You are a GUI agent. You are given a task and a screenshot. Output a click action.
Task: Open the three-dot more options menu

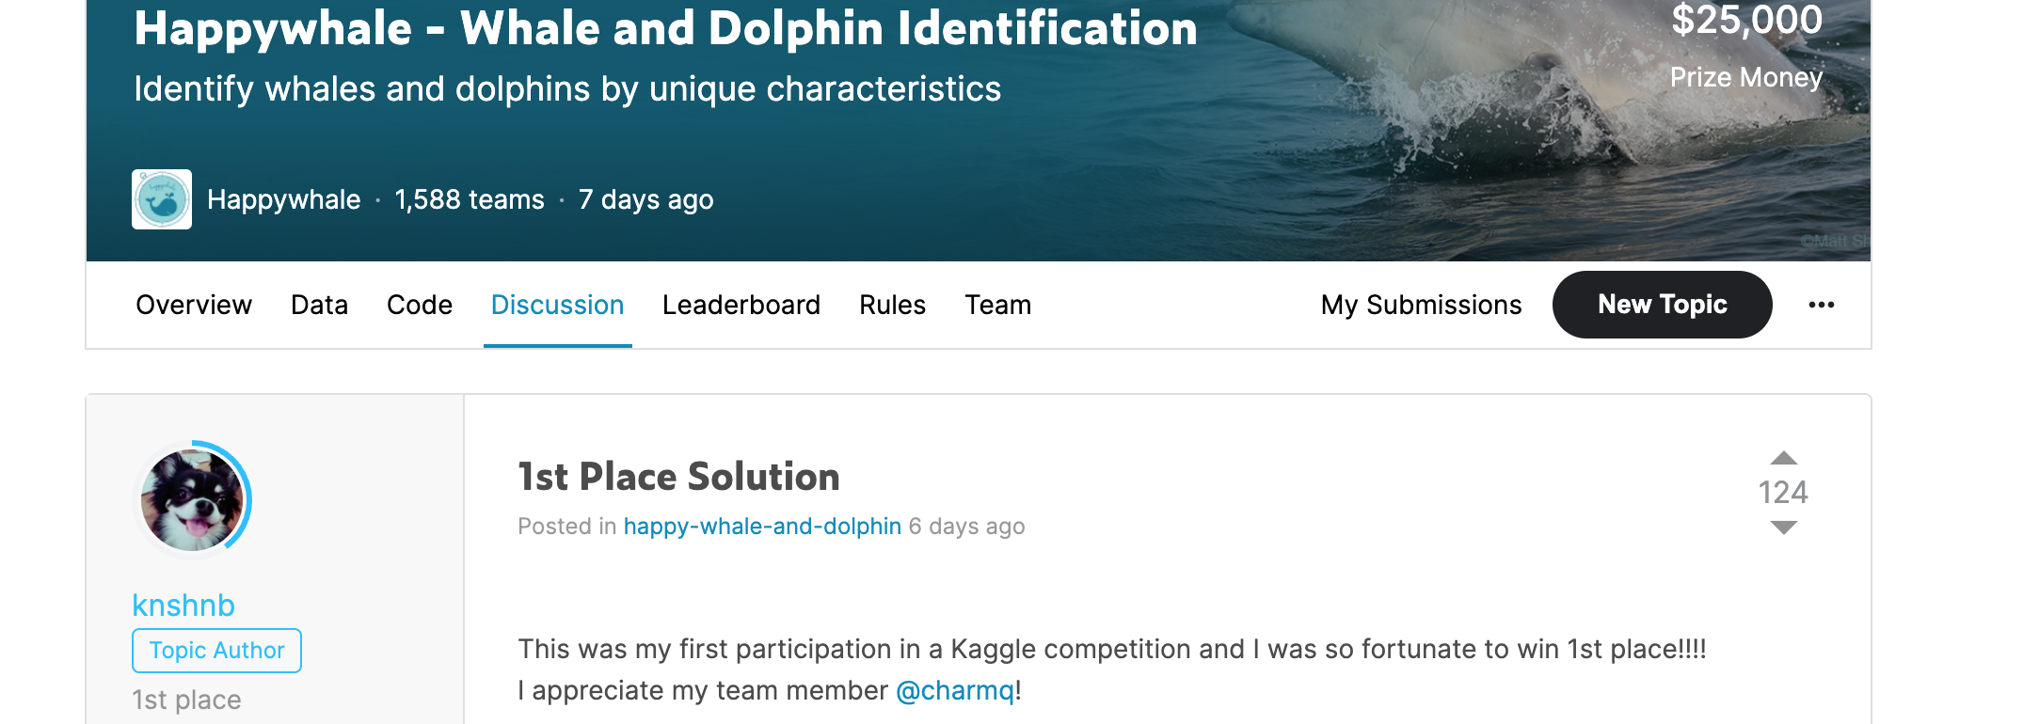click(1822, 305)
